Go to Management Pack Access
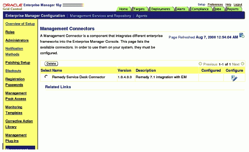Screen dimensions: 249x152 click(x=16, y=96)
